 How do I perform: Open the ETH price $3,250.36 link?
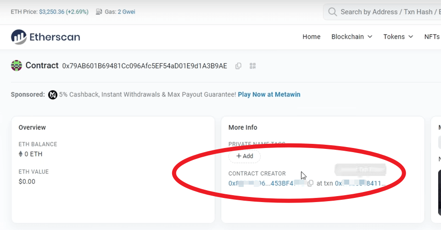pos(64,12)
